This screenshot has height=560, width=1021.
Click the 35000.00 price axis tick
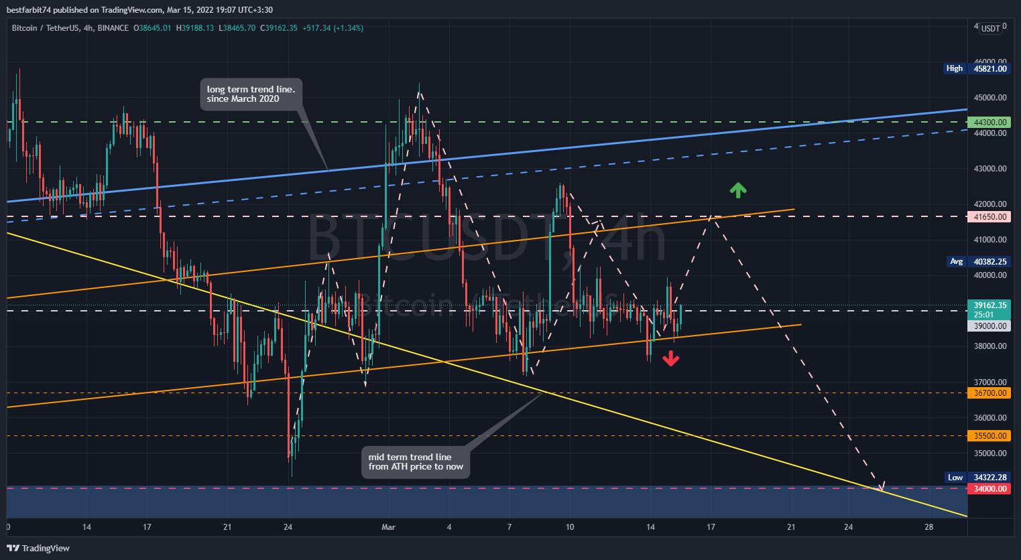990,453
